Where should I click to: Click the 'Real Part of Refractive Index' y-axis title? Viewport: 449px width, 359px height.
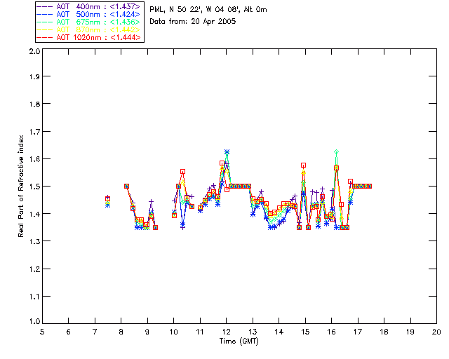pyautogui.click(x=20, y=186)
